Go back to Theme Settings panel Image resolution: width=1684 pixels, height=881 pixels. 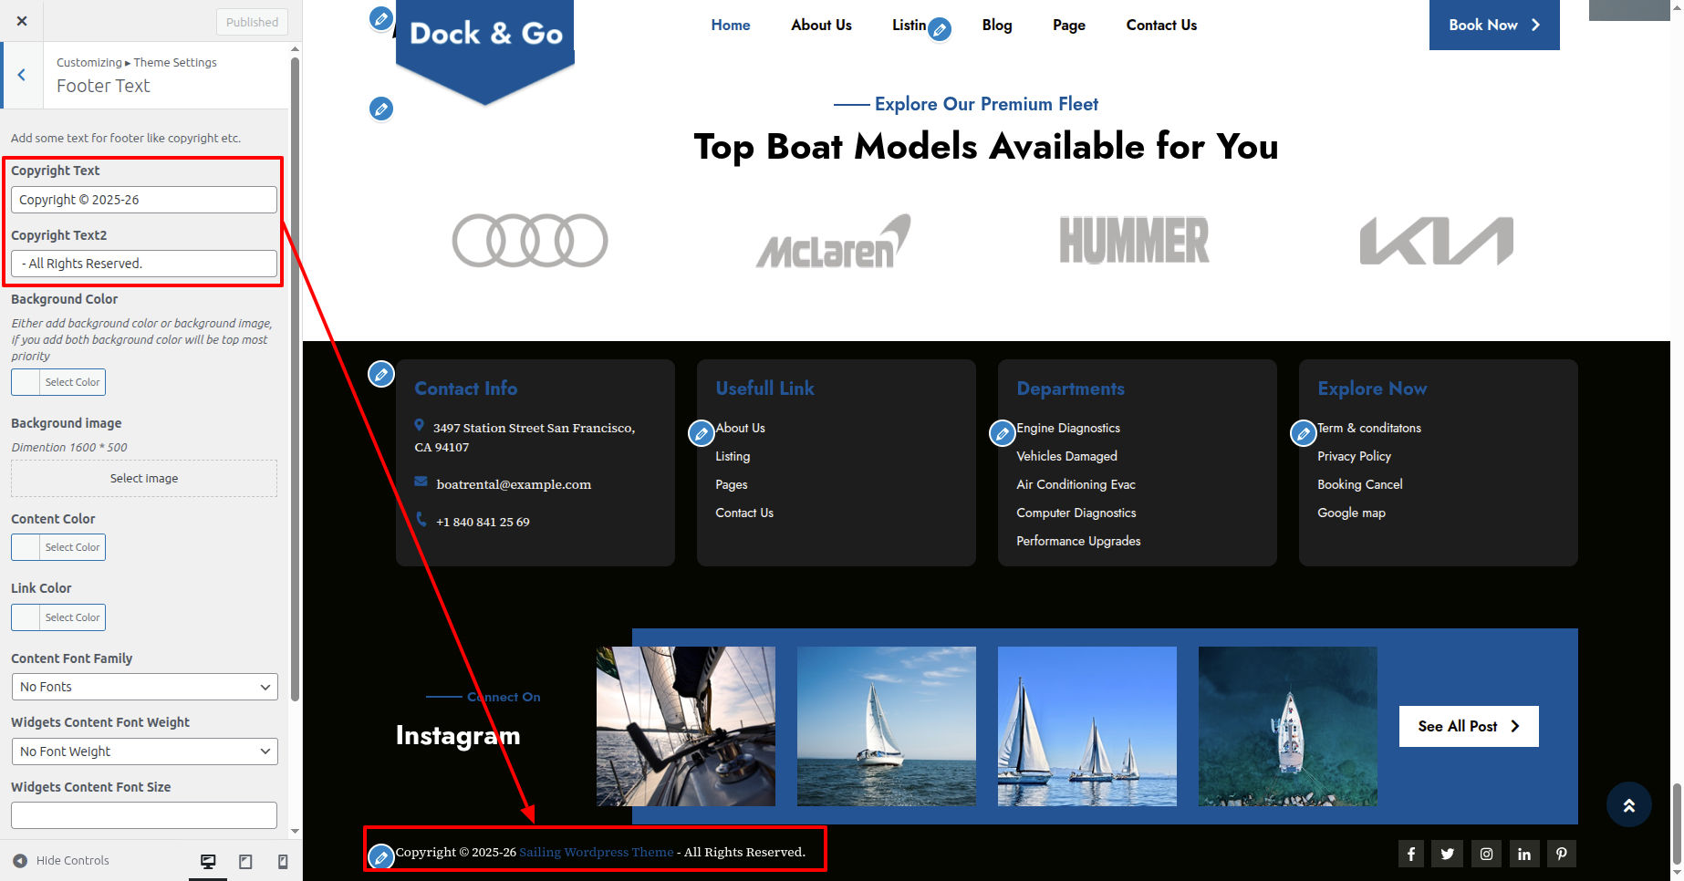22,75
